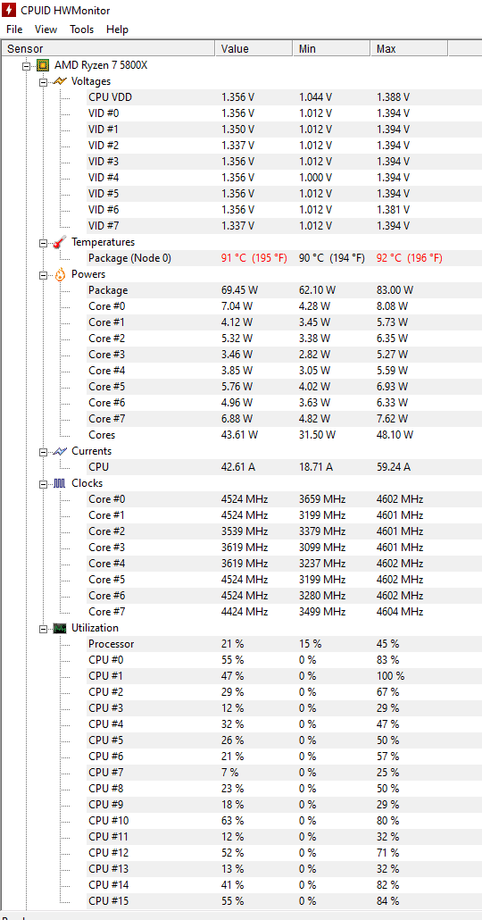Select the VID #7 row
The width and height of the screenshot is (482, 920).
[x=284, y=225]
